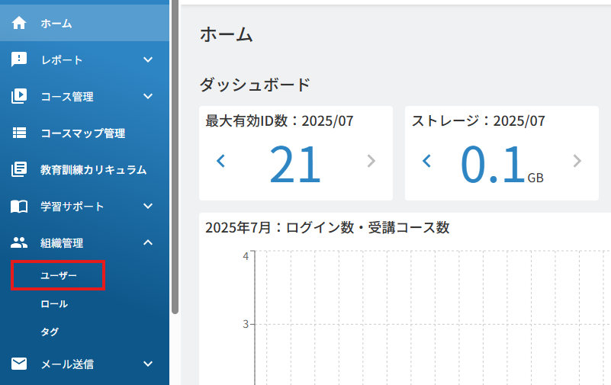611x385 pixels.
Task: Show next month for ストレージ
Action: coord(577,161)
